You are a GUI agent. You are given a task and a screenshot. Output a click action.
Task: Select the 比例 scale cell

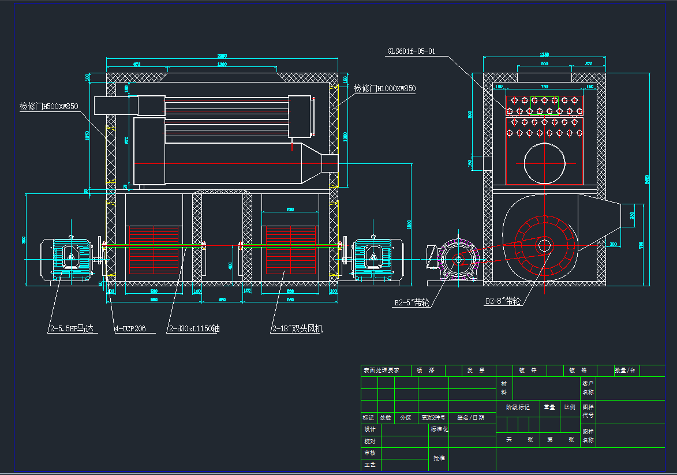click(x=569, y=407)
